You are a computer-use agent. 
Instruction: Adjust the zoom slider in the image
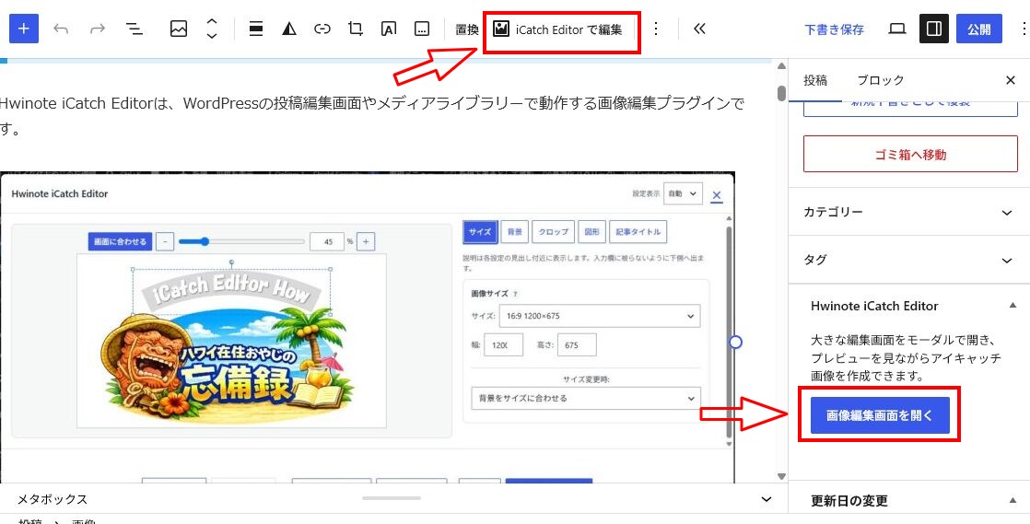[x=241, y=241]
